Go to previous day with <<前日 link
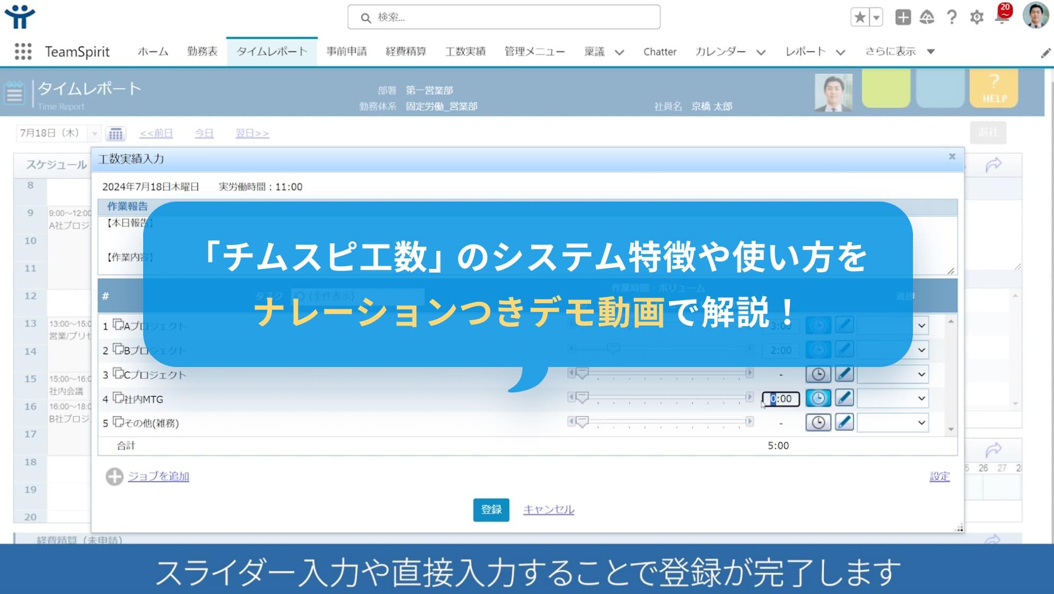Image resolution: width=1054 pixels, height=594 pixels. pyautogui.click(x=156, y=133)
